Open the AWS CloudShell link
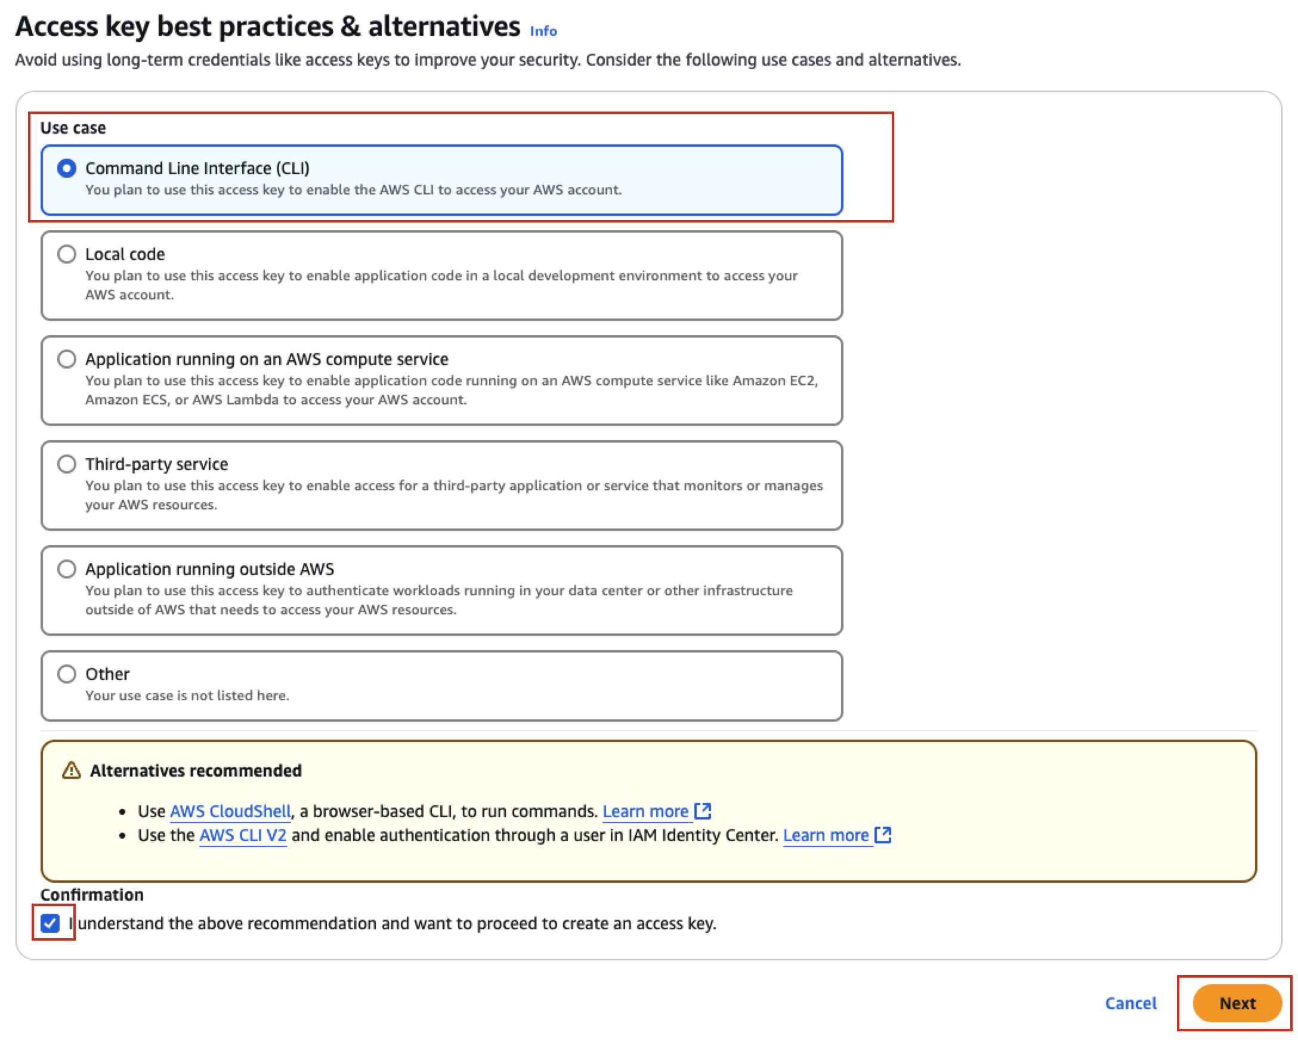Image resolution: width=1298 pixels, height=1045 pixels. pos(230,811)
